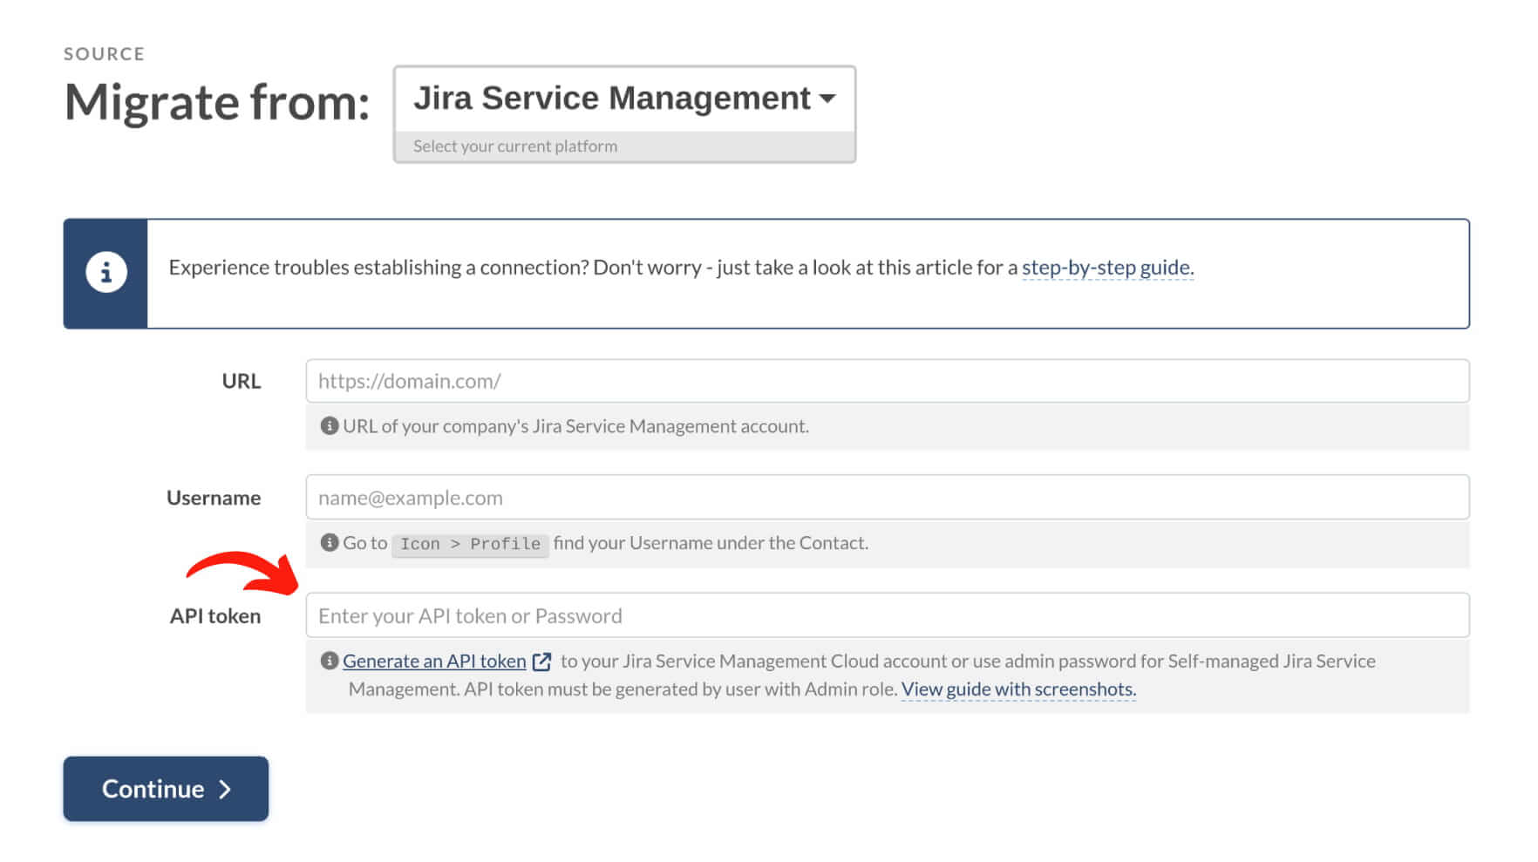Viewport: 1538px width, 862px height.
Task: Open the step-by-step guide link
Action: click(x=1107, y=268)
